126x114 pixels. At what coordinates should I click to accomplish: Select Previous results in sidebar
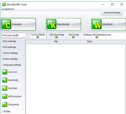[x=13, y=35]
